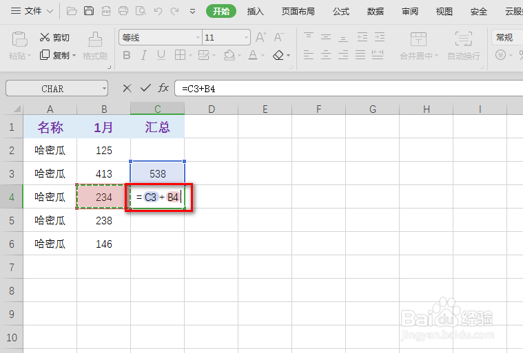Align text to the right
This screenshot has width=523, height=353.
(343, 55)
